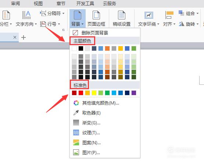The height and width of the screenshot is (167, 204).
Task: Pick yellow standard color swatch
Action: click(x=94, y=93)
